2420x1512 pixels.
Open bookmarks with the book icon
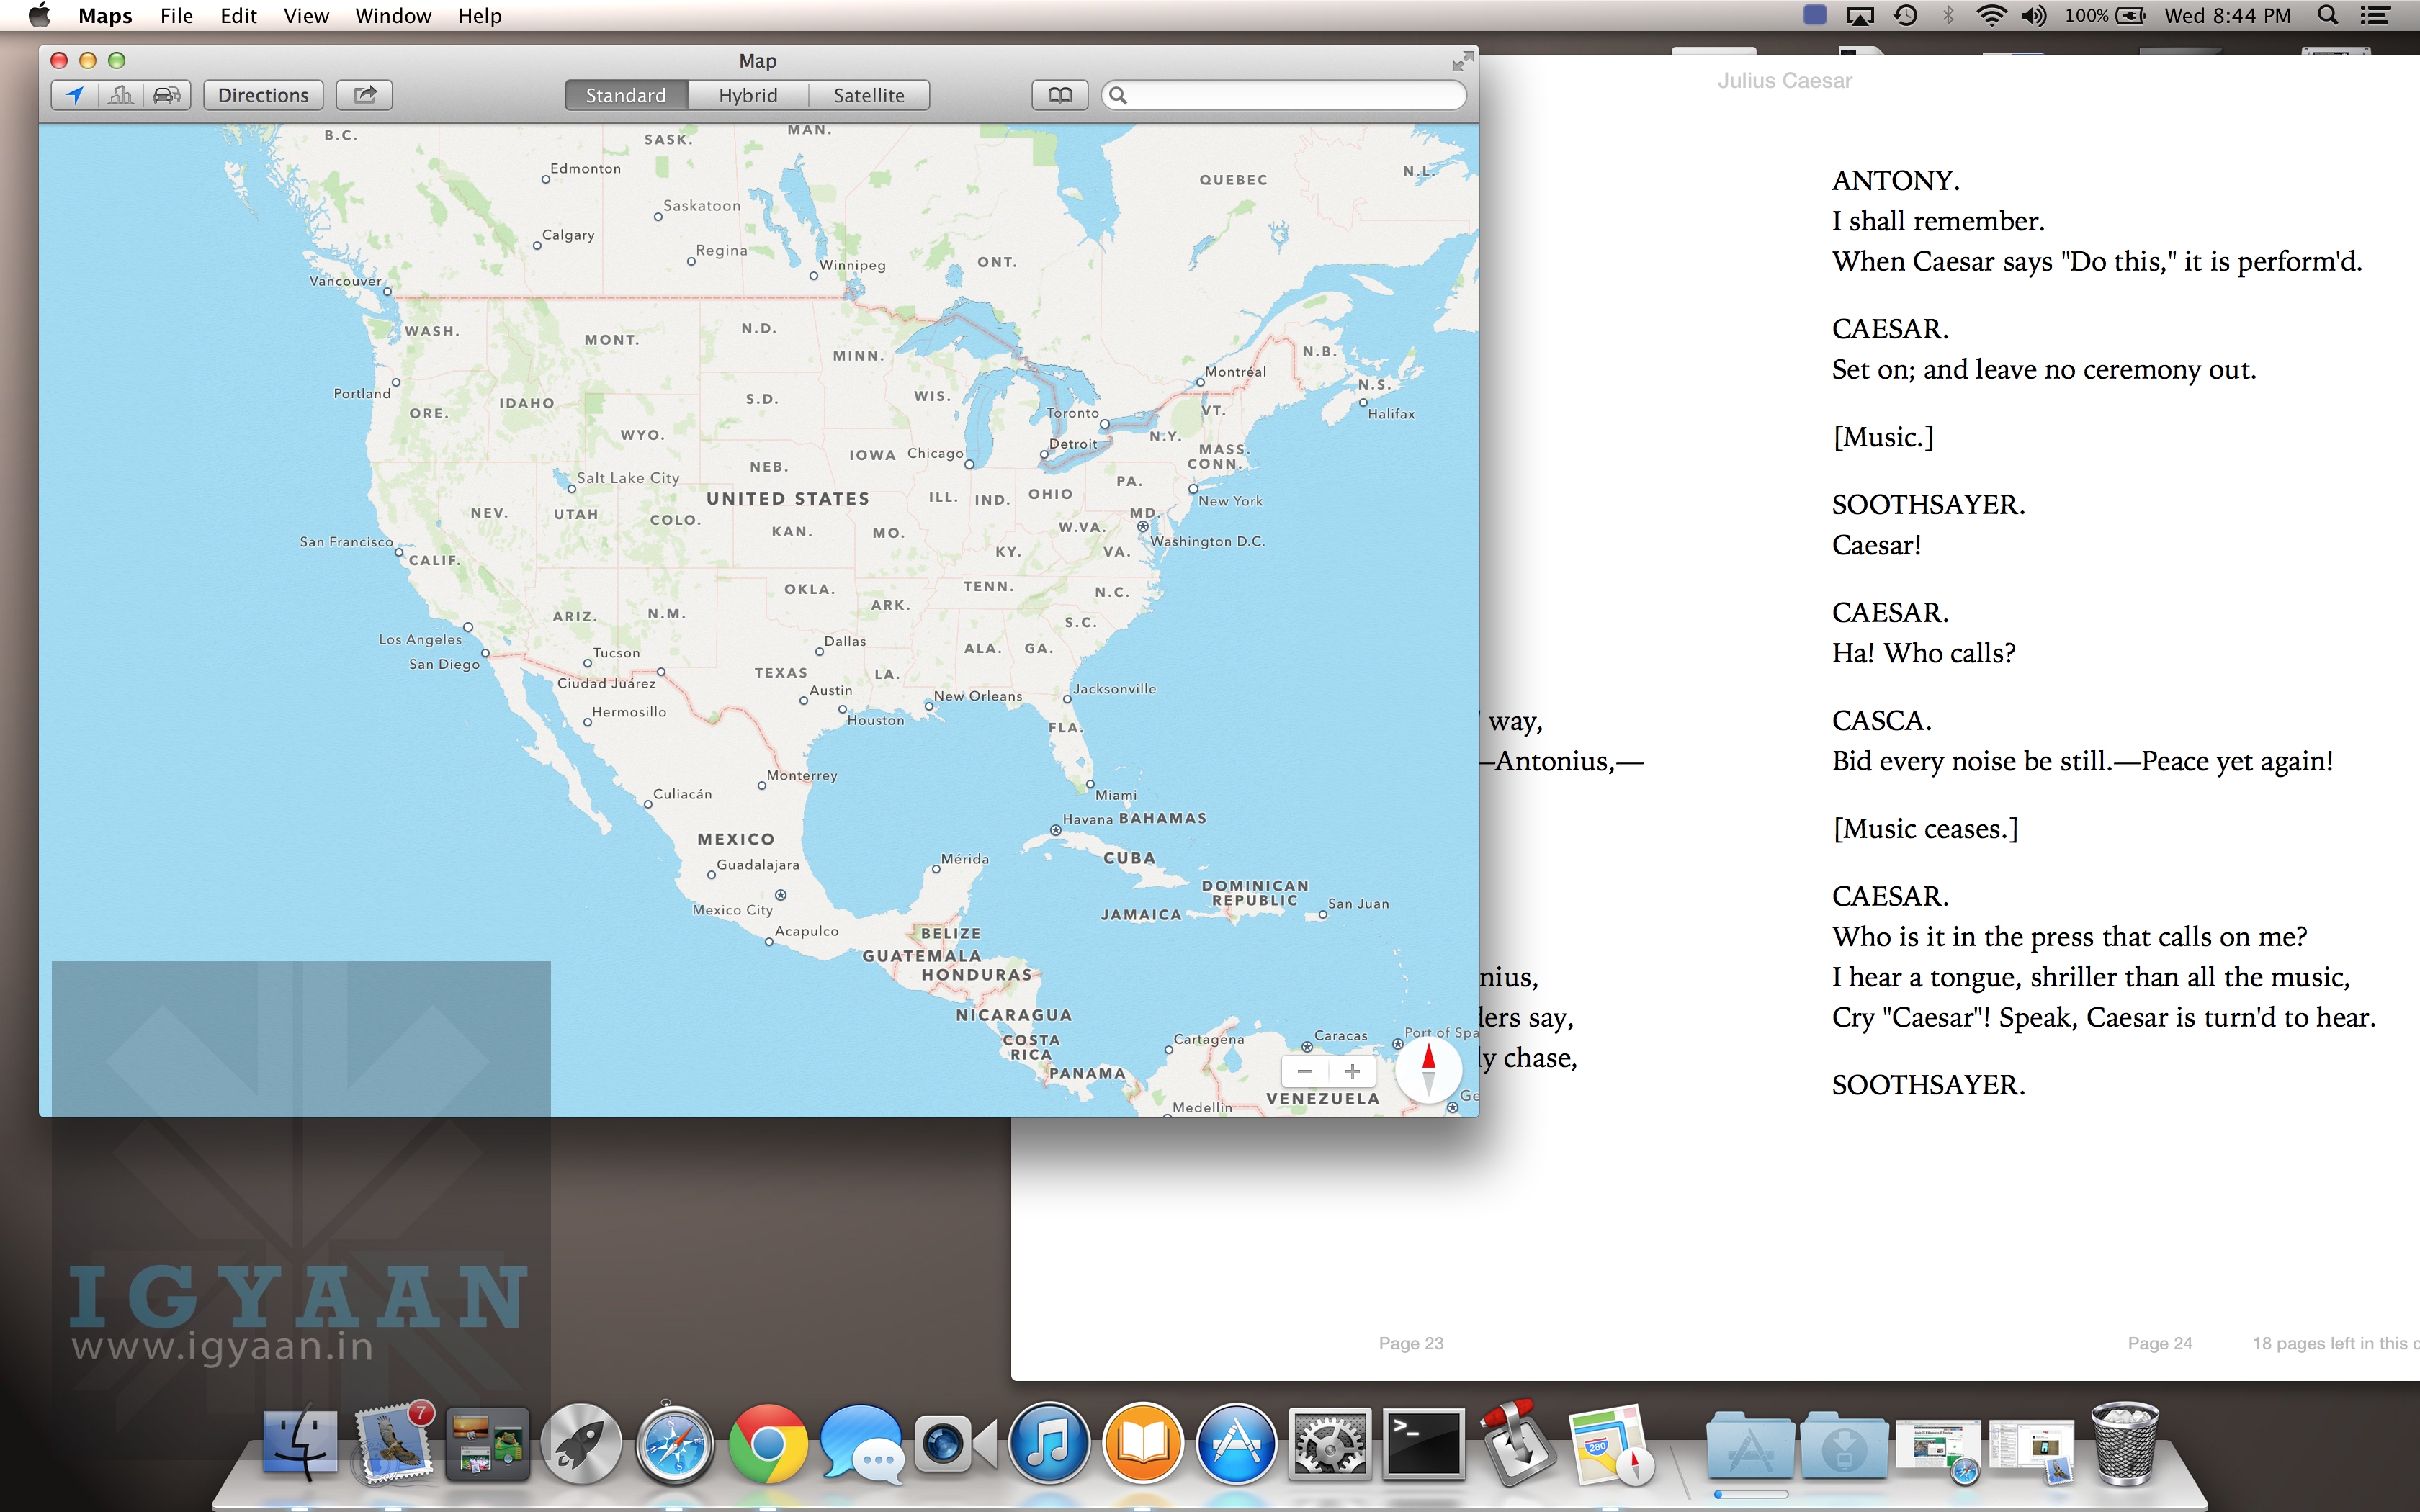click(x=1059, y=94)
